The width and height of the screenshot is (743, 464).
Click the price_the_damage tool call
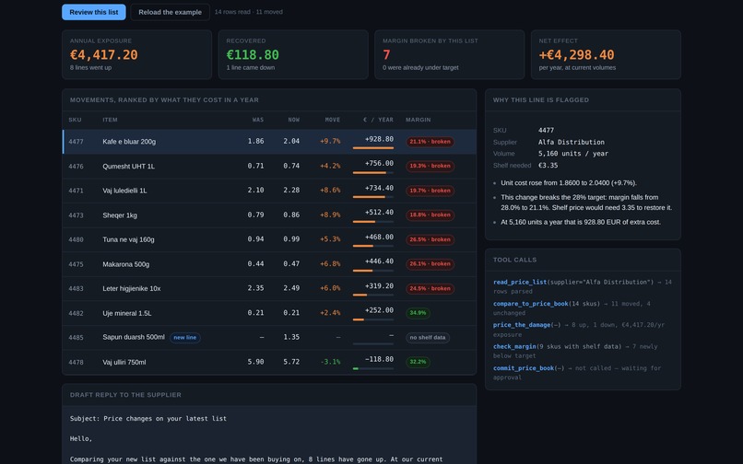[579, 330]
